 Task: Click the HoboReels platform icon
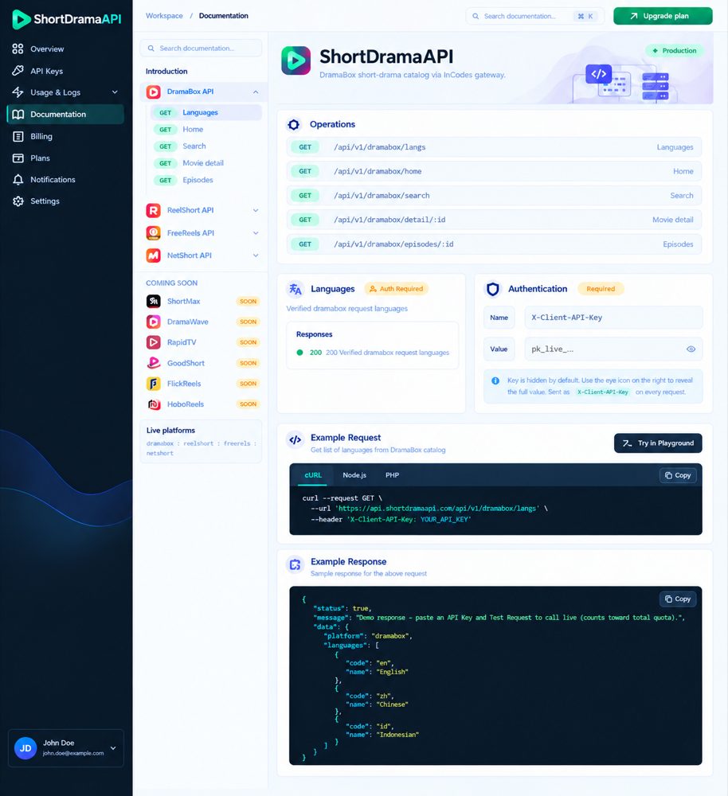pyautogui.click(x=154, y=404)
